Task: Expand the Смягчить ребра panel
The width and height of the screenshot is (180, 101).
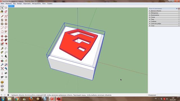Action: point(164,24)
